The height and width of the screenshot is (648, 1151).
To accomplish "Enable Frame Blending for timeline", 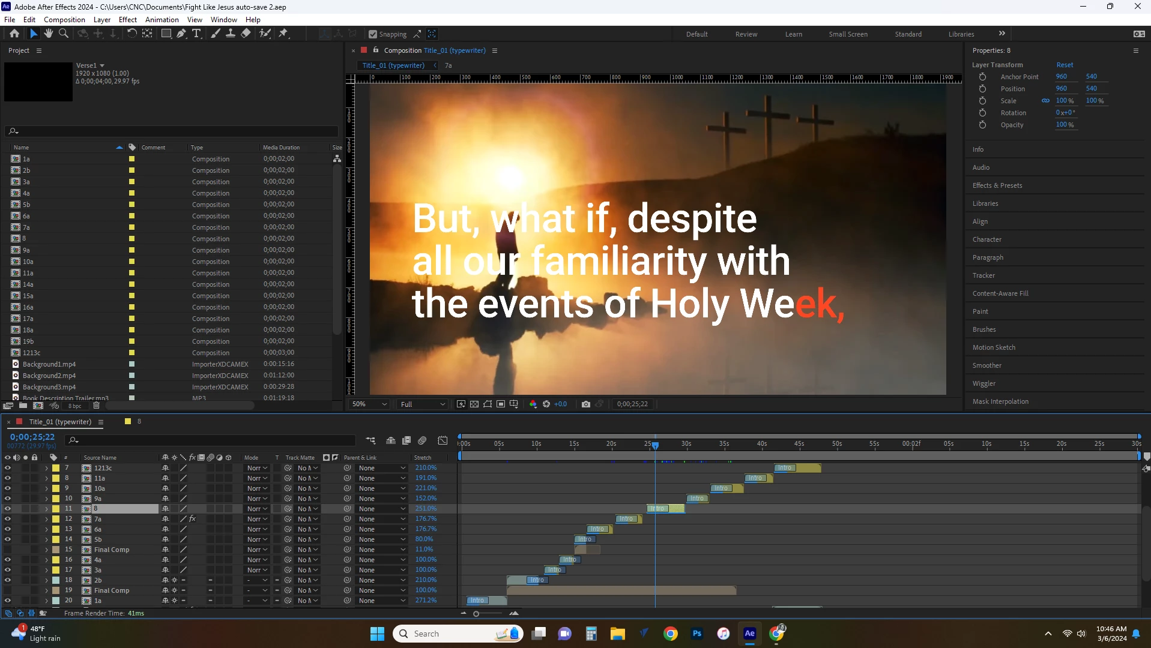I will pyautogui.click(x=406, y=440).
